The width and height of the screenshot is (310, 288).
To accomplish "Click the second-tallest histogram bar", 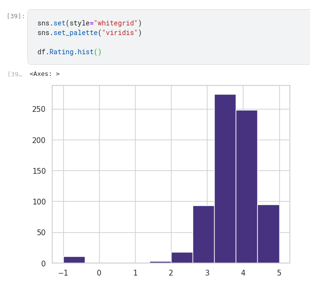I will click(246, 186).
